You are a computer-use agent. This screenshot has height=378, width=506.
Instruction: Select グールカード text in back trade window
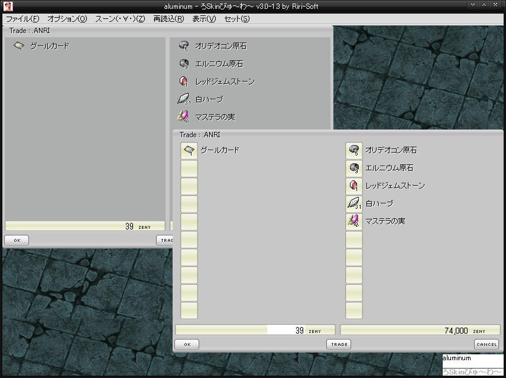50,46
